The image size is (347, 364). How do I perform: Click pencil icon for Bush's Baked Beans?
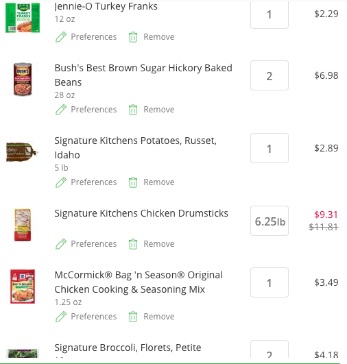[x=61, y=110]
